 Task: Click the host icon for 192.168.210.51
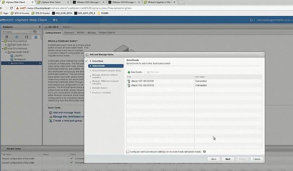pos(129,81)
